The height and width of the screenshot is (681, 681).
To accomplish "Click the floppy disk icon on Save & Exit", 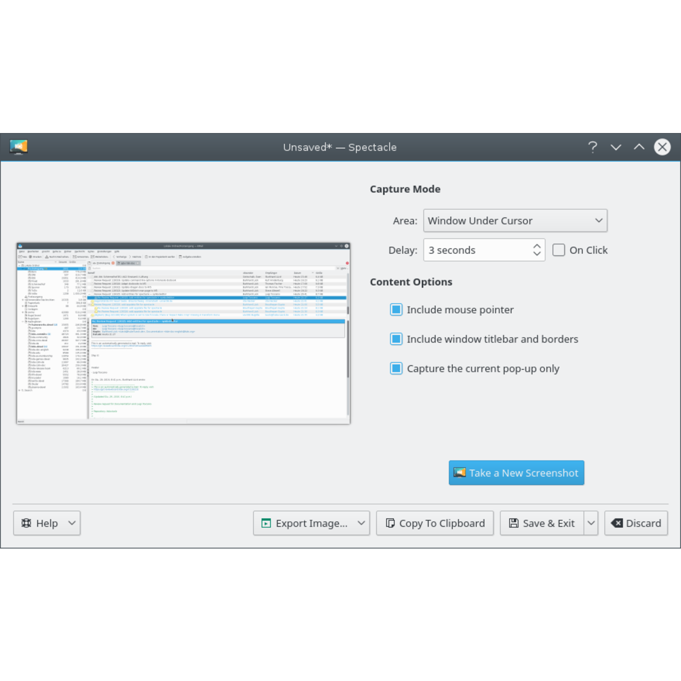I will point(513,523).
